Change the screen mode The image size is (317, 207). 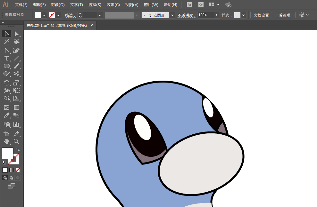[12, 186]
